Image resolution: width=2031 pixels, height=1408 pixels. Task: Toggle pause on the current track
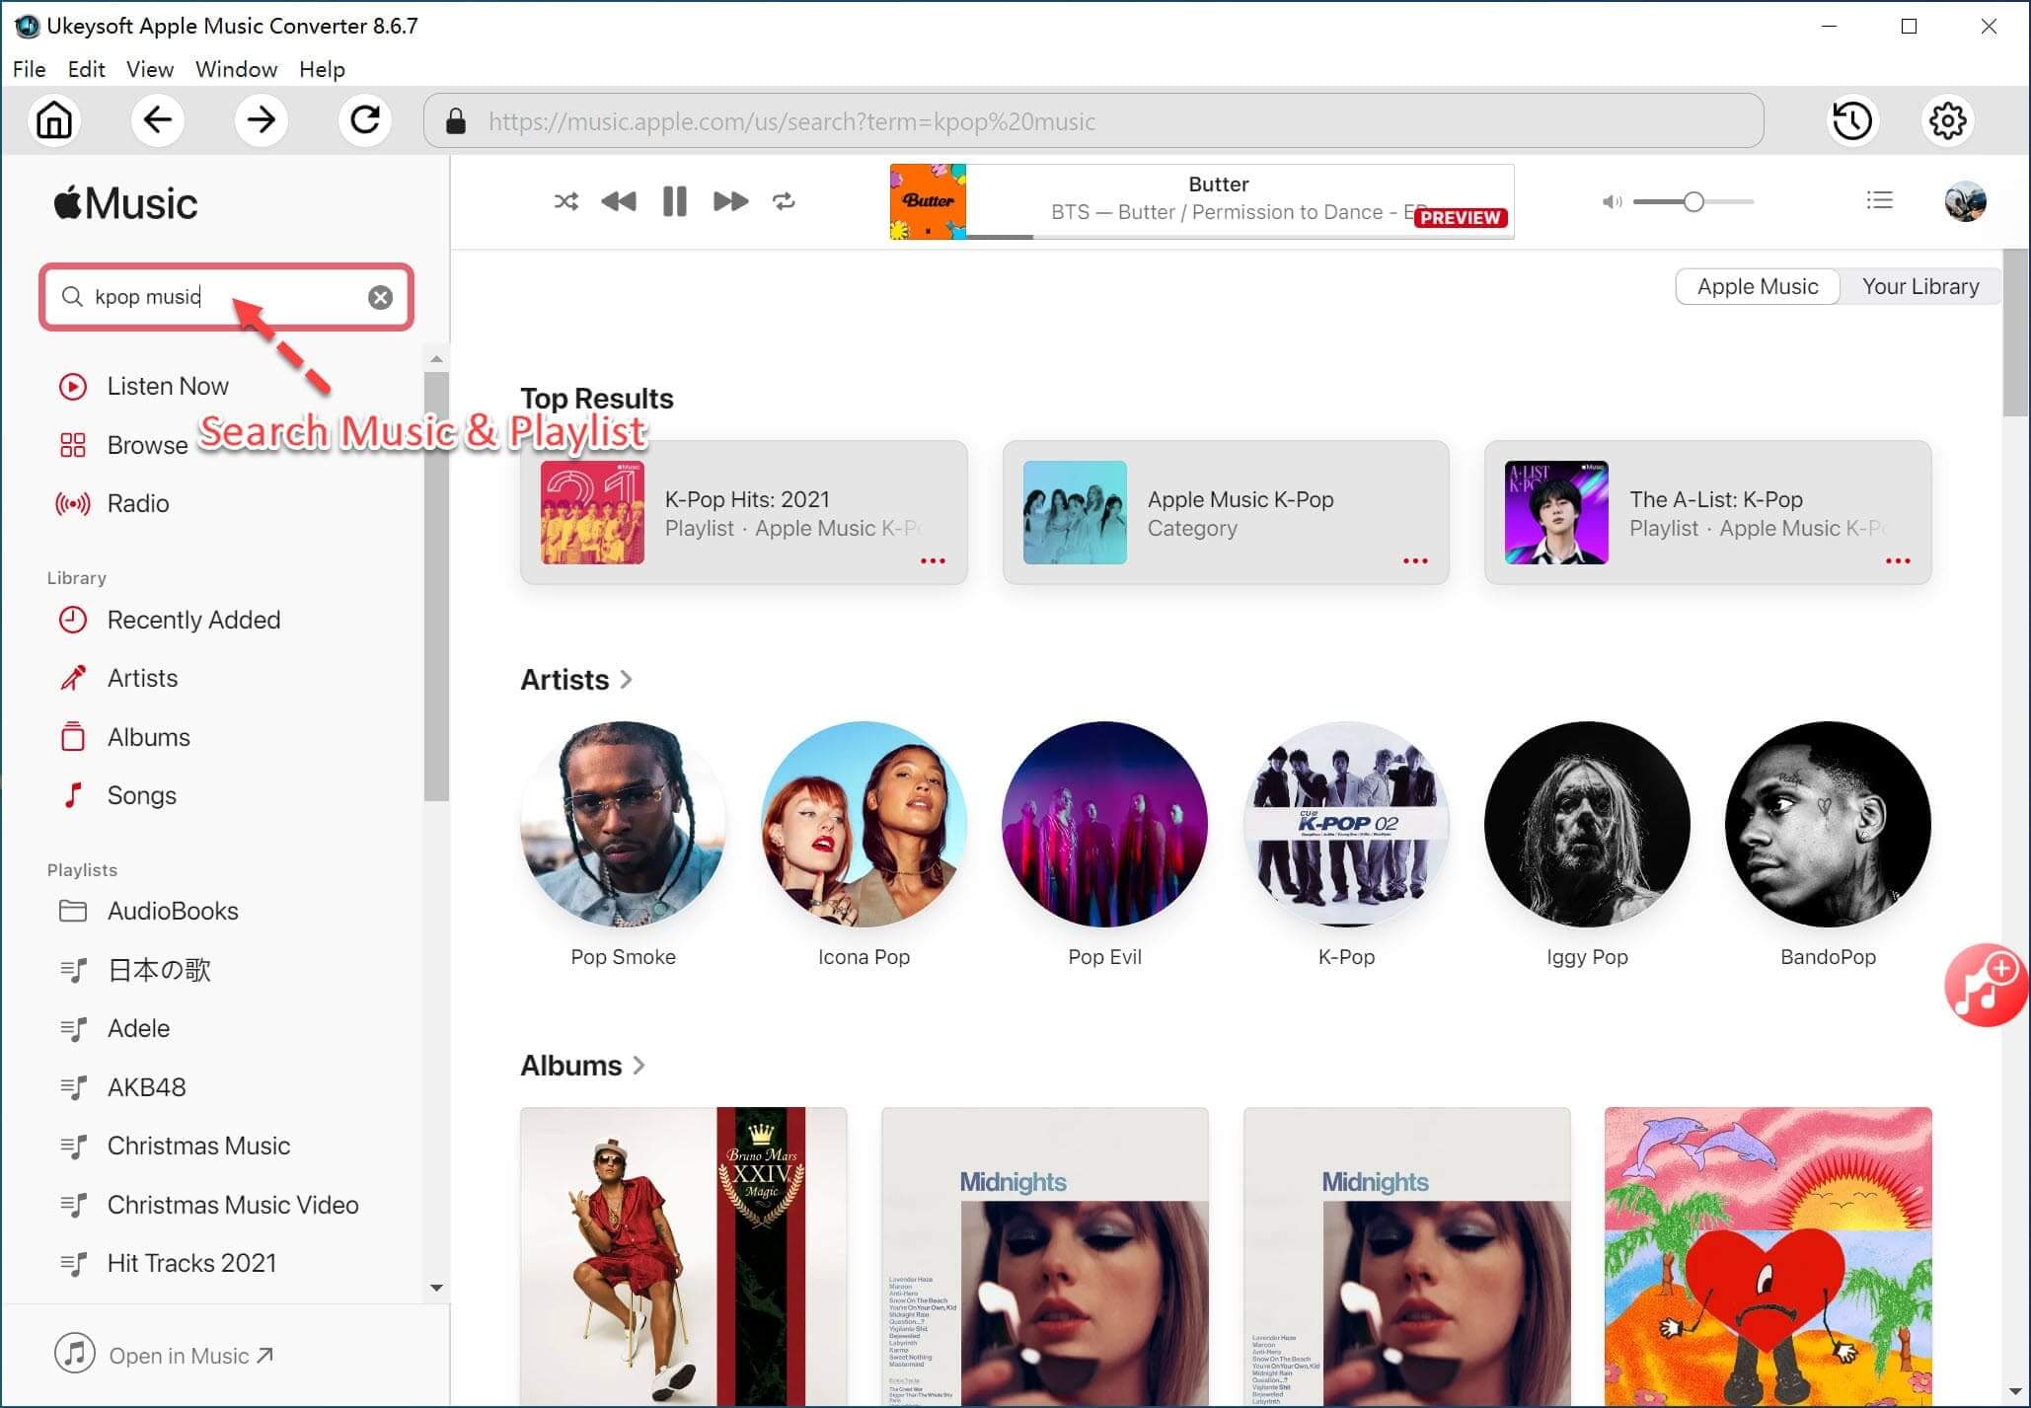pyautogui.click(x=674, y=202)
